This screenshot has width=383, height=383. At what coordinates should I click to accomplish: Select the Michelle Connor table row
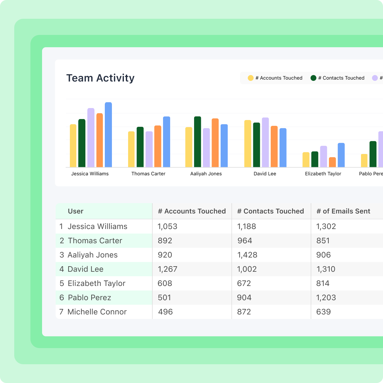click(96, 312)
